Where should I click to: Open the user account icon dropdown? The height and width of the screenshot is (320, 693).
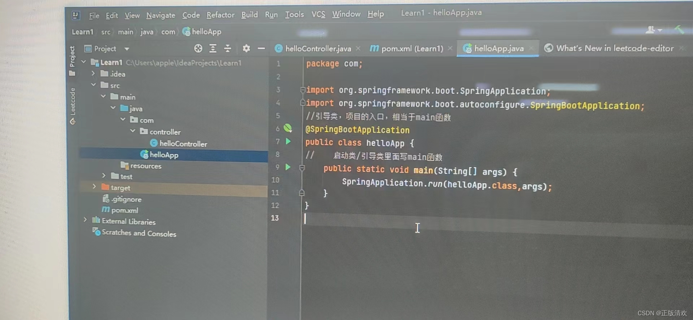654,30
